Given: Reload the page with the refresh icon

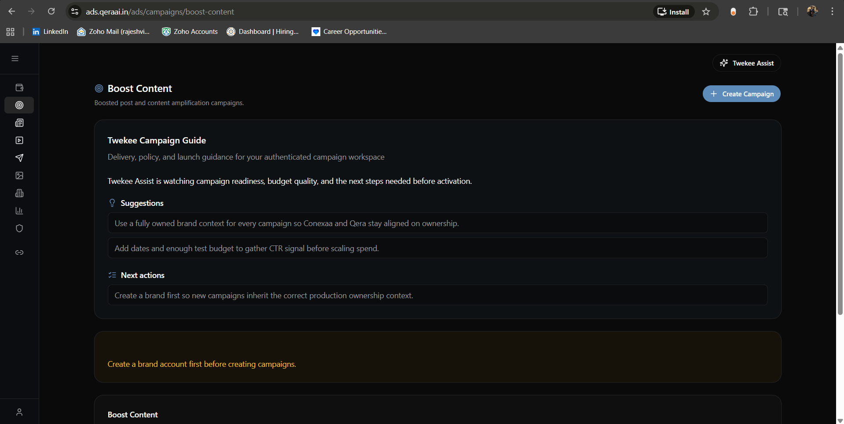Looking at the screenshot, I should pos(51,11).
